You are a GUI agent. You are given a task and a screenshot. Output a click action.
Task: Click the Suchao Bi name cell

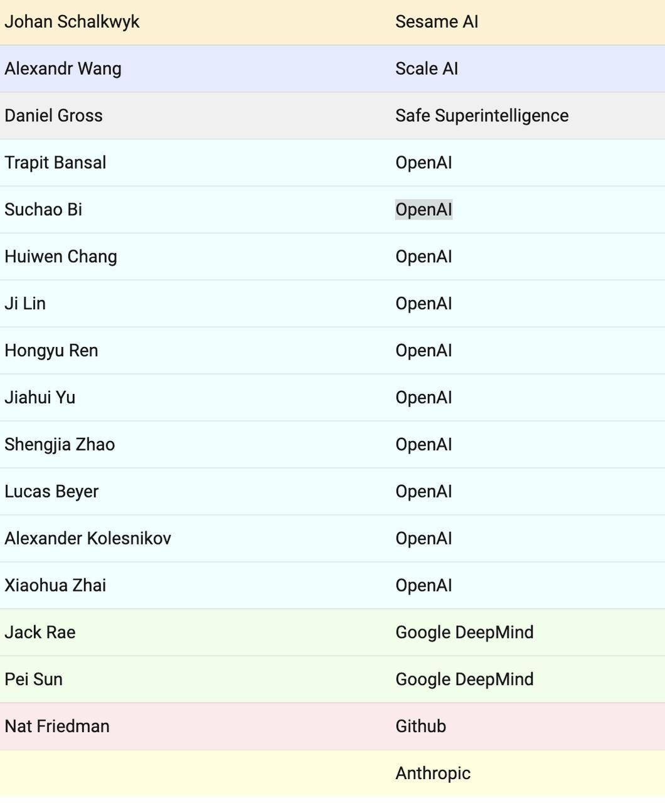pos(43,210)
